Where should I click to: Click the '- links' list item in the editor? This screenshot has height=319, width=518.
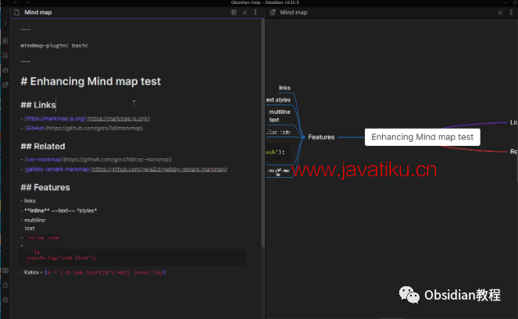pos(28,201)
